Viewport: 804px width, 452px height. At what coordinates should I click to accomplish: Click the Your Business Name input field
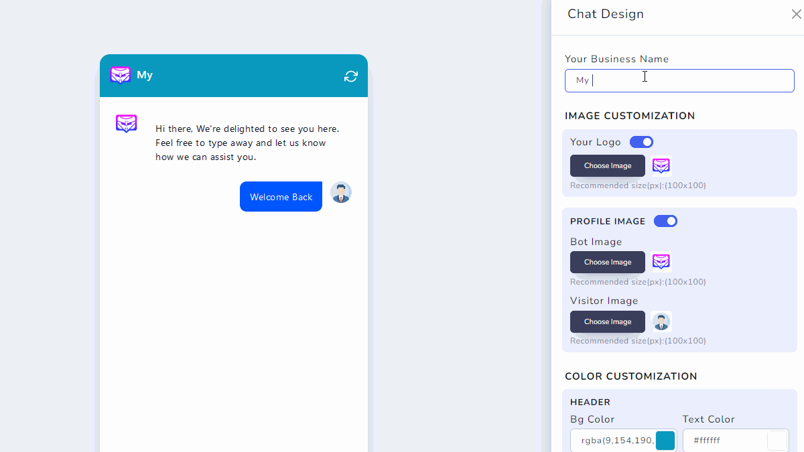[x=679, y=80]
